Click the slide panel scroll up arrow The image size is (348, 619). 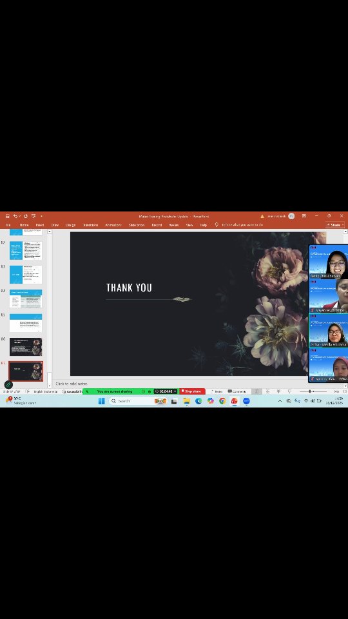point(50,231)
